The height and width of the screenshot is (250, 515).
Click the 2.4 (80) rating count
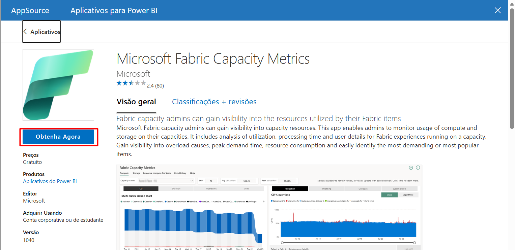(155, 86)
